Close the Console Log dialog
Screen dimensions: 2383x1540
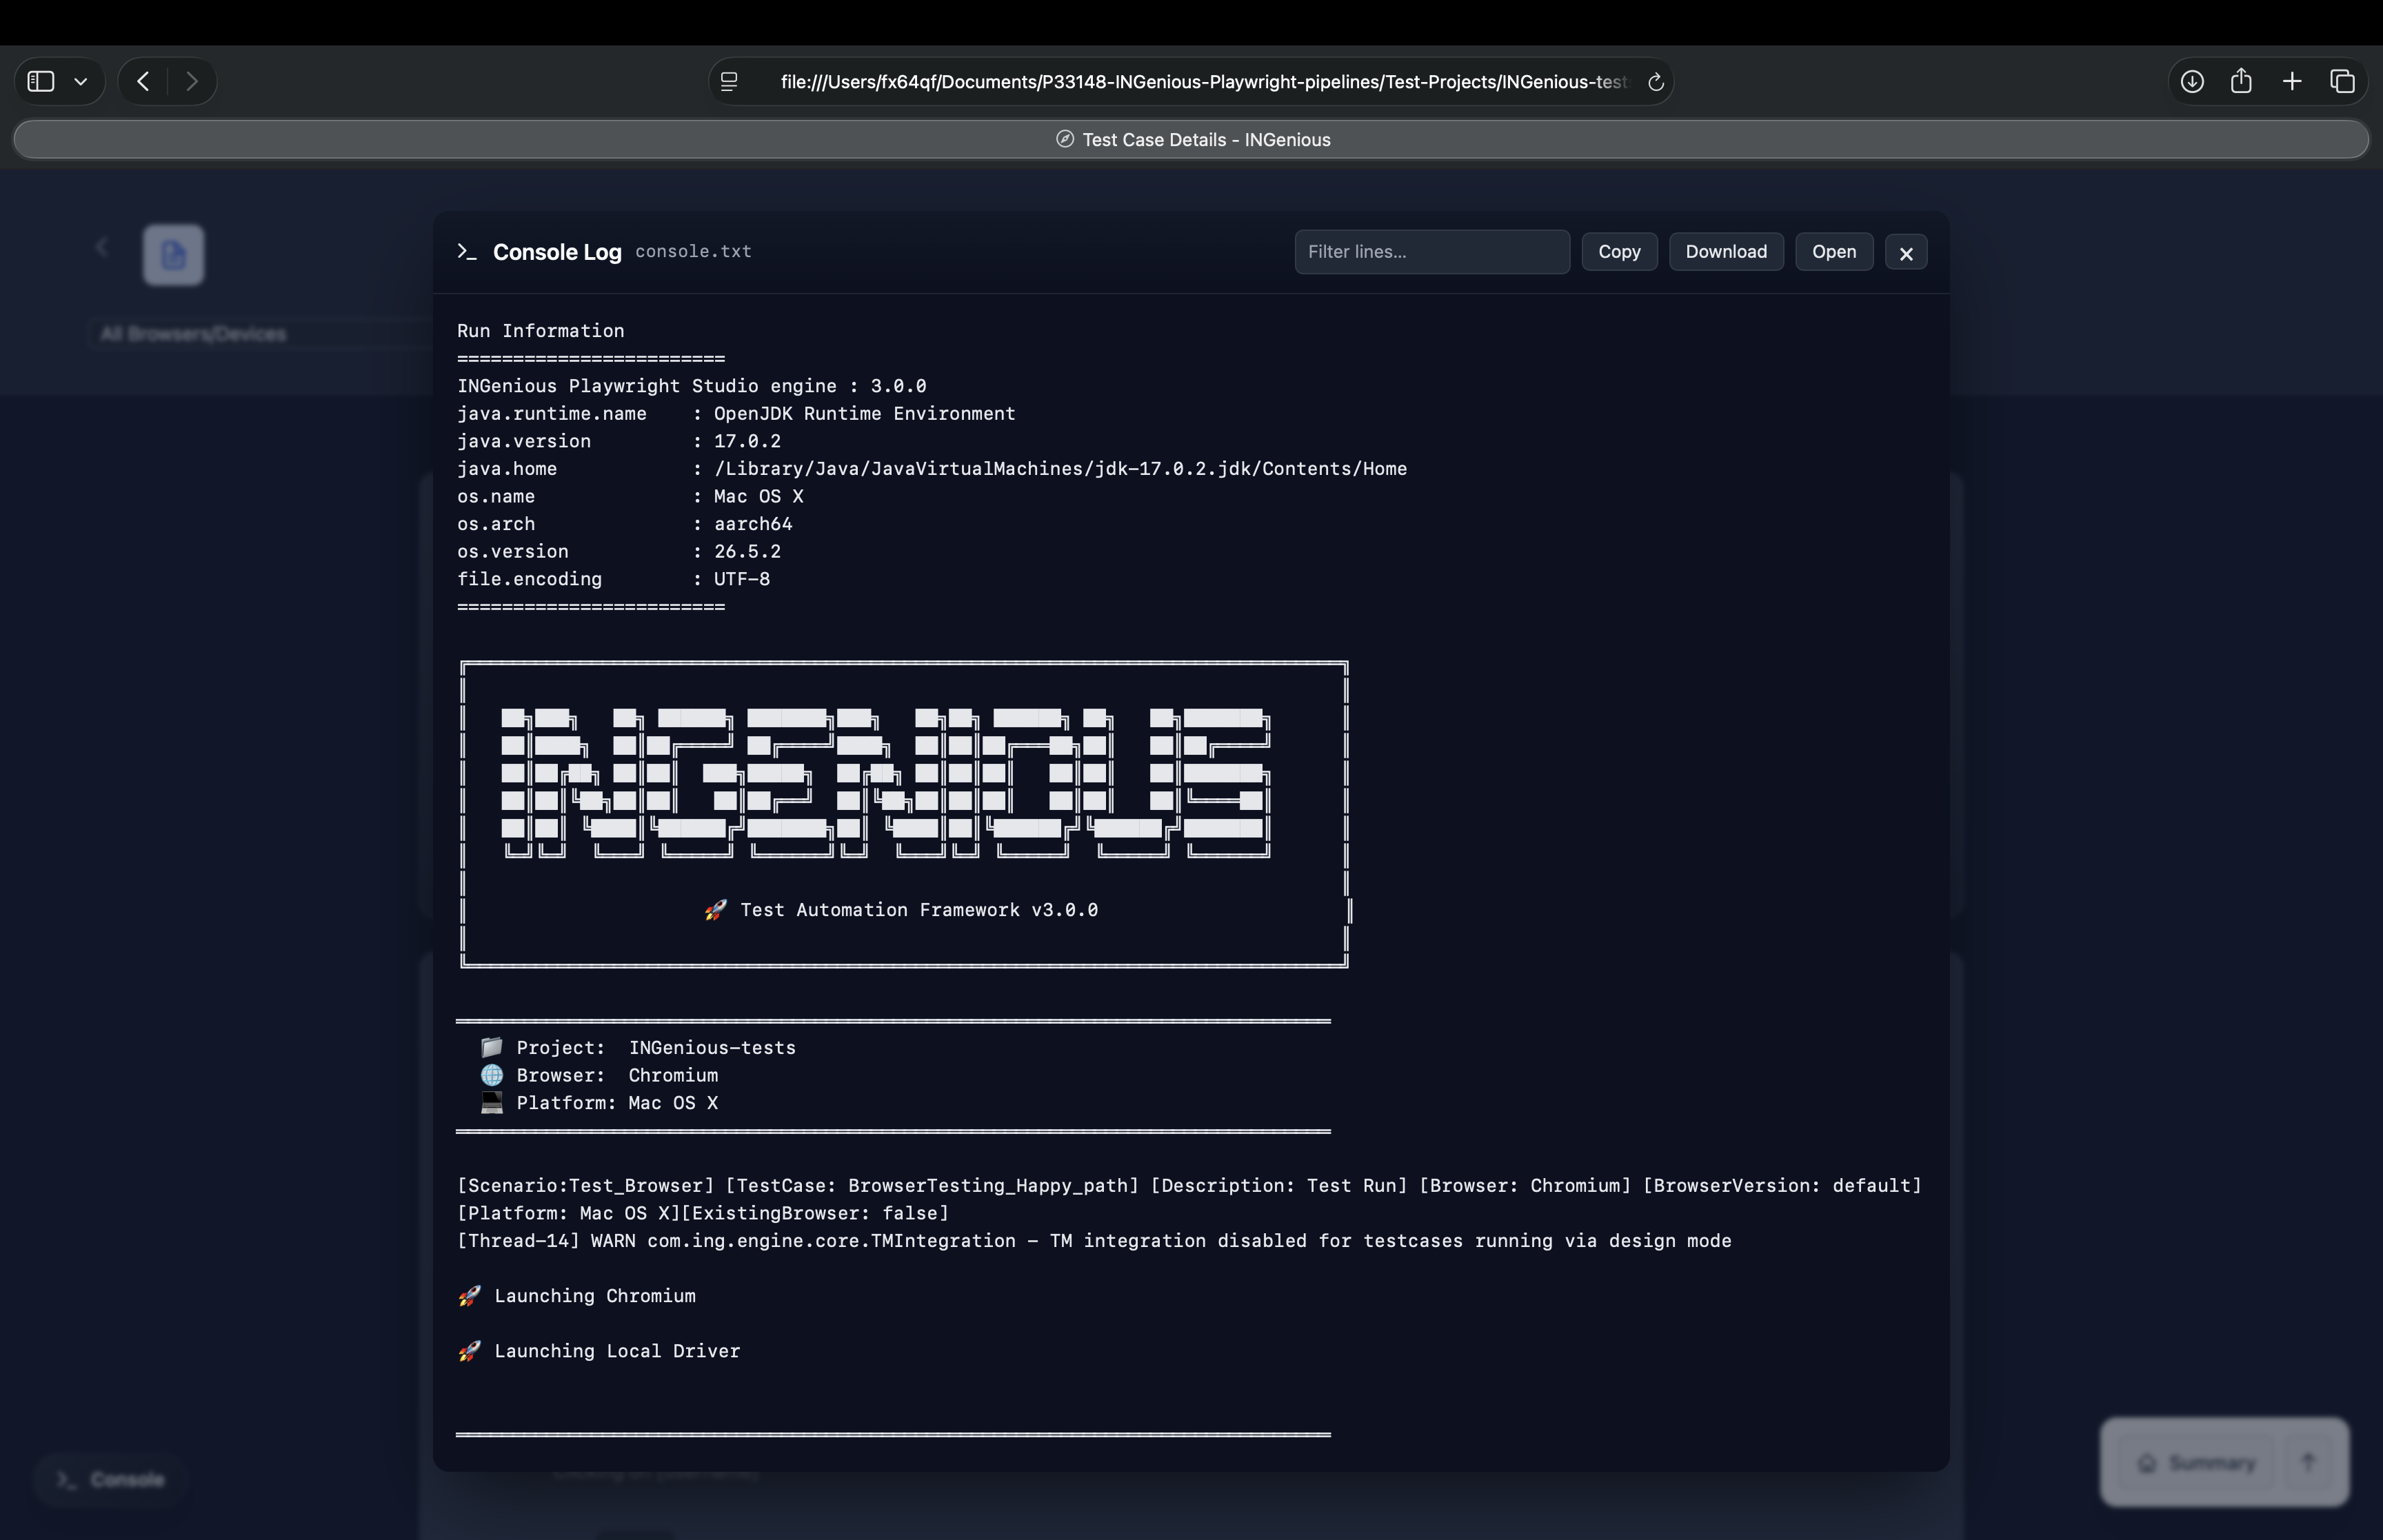tap(1906, 253)
